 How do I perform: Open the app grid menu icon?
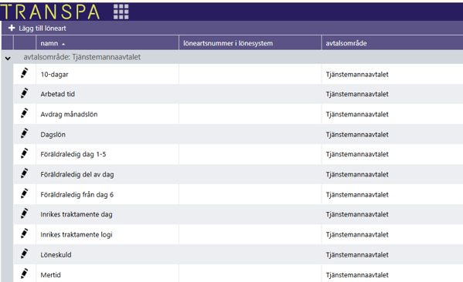point(121,12)
